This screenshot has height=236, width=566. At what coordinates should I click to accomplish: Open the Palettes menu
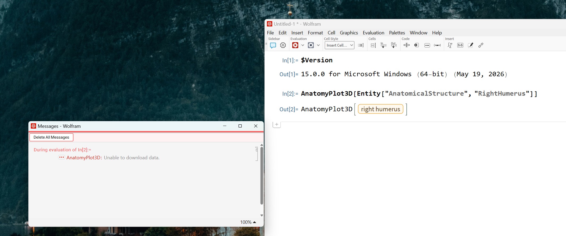point(397,33)
